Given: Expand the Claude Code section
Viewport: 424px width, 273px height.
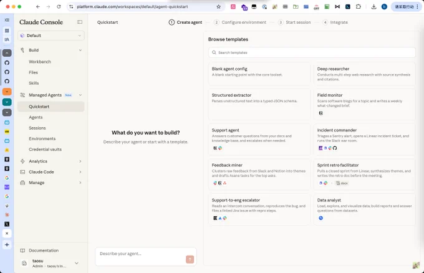Looking at the screenshot, I should (x=80, y=172).
